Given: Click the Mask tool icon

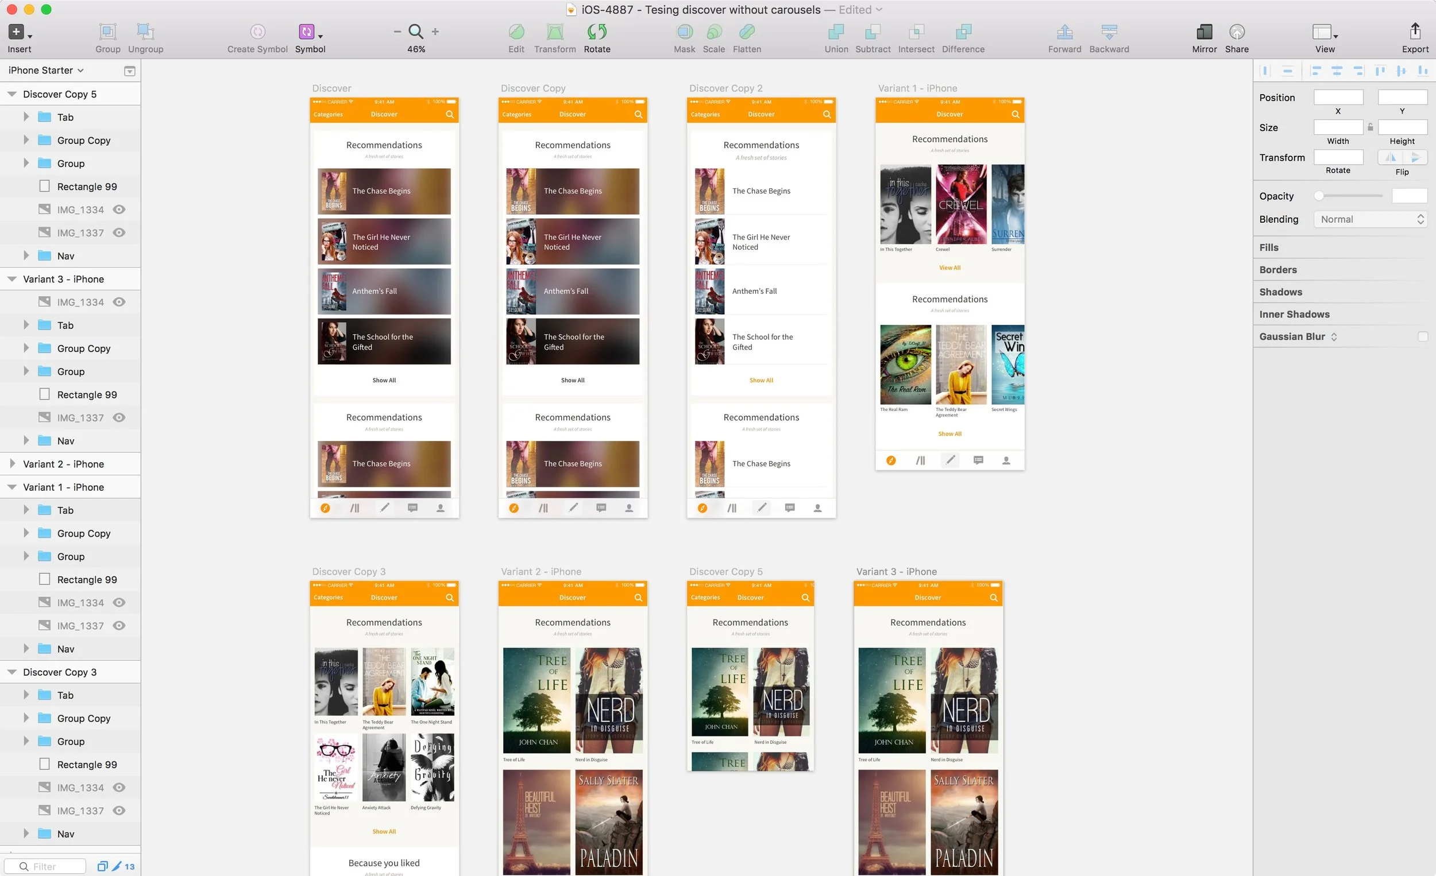Looking at the screenshot, I should click(684, 32).
